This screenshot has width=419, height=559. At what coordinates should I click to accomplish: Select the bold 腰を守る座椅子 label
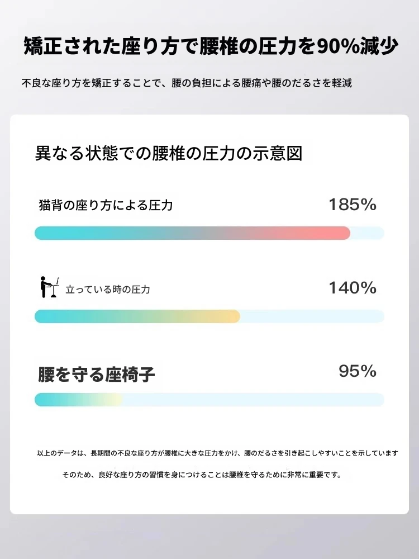tap(96, 374)
